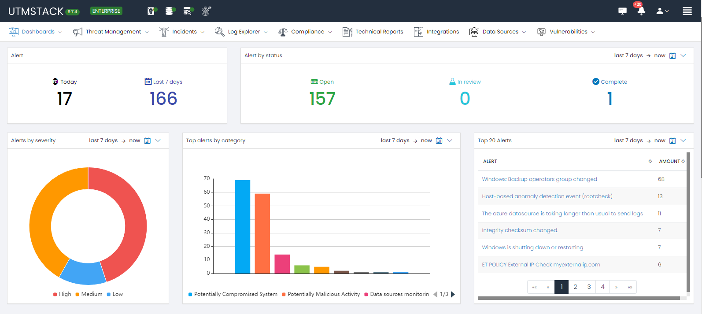
Task: Open the disk encryption status icon
Action: 151,11
